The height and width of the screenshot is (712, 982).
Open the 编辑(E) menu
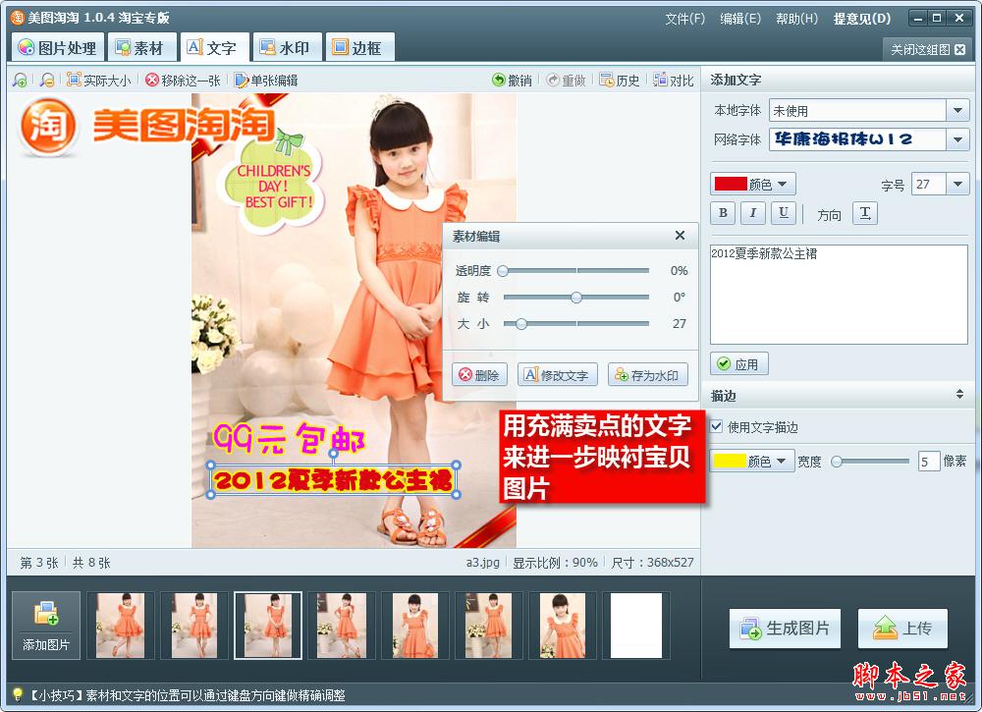click(740, 19)
